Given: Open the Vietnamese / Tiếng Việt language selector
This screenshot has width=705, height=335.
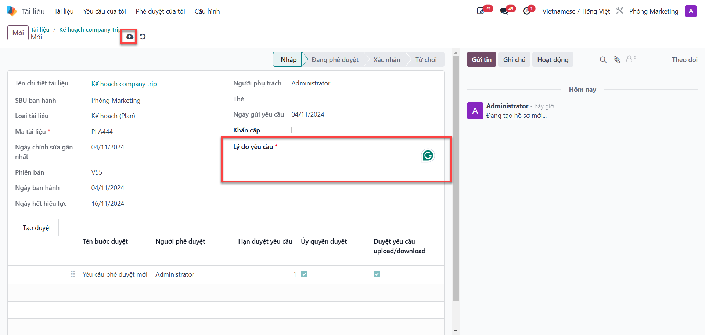Looking at the screenshot, I should point(576,11).
